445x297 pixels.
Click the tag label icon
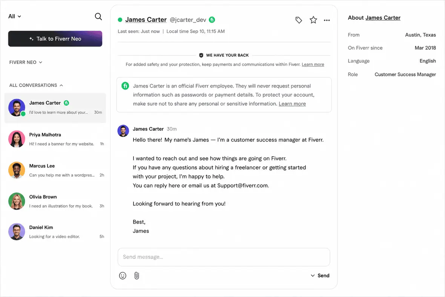click(x=299, y=20)
